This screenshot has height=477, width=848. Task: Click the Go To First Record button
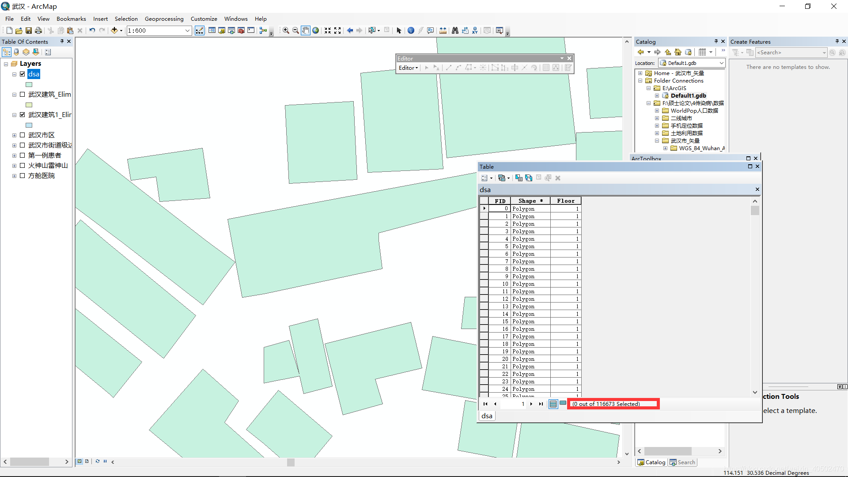point(486,404)
